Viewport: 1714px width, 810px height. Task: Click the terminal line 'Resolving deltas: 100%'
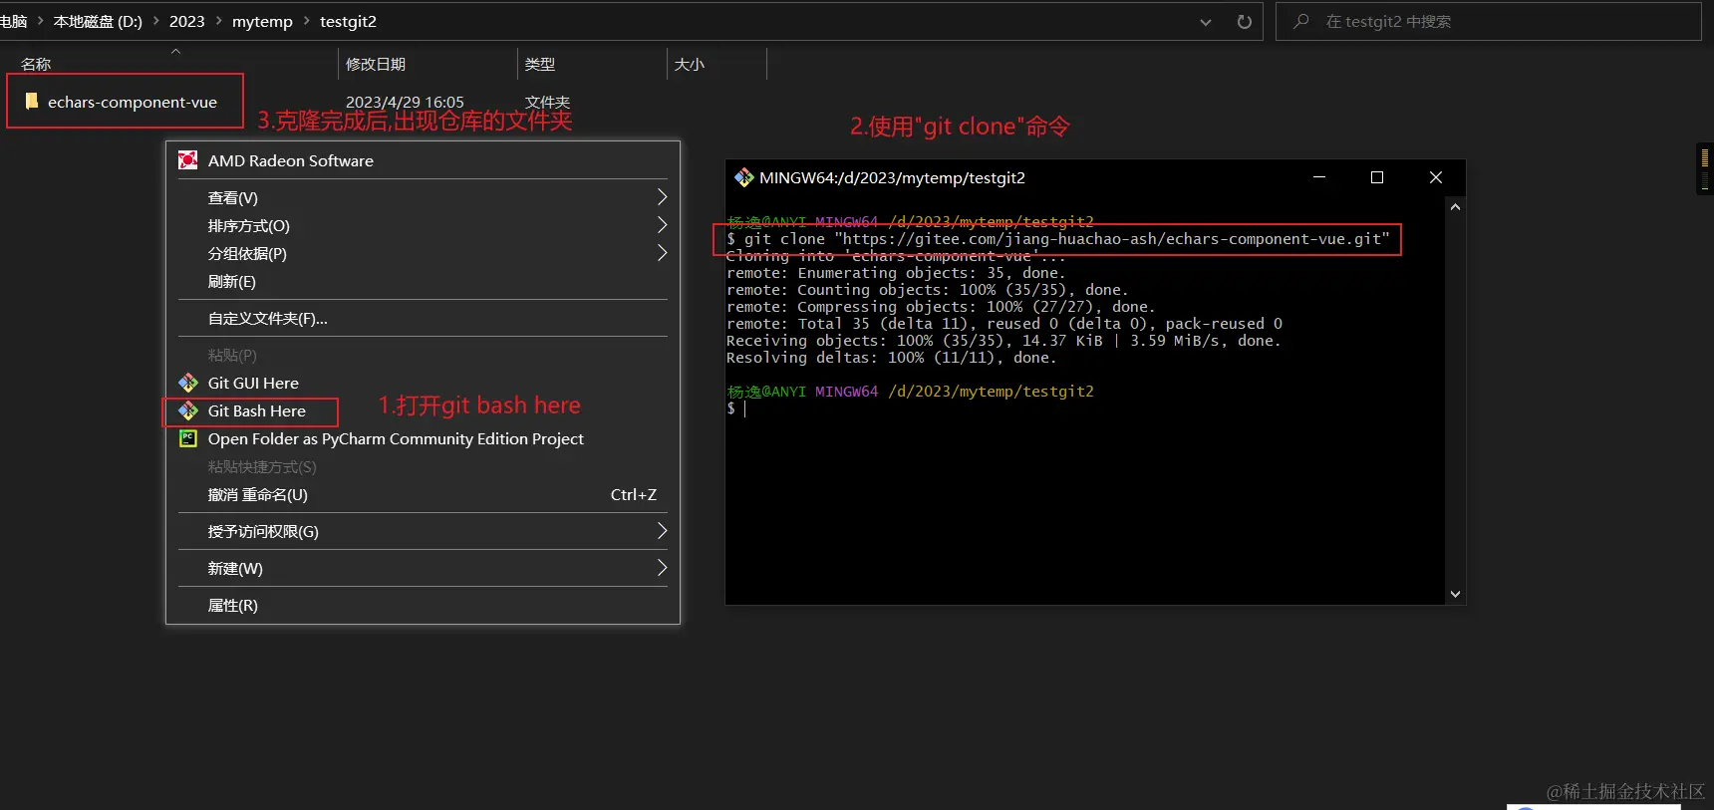point(891,358)
